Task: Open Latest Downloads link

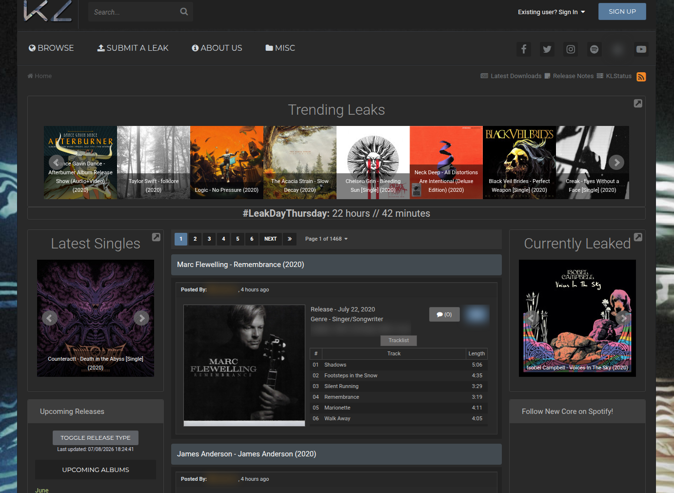Action: (x=511, y=76)
